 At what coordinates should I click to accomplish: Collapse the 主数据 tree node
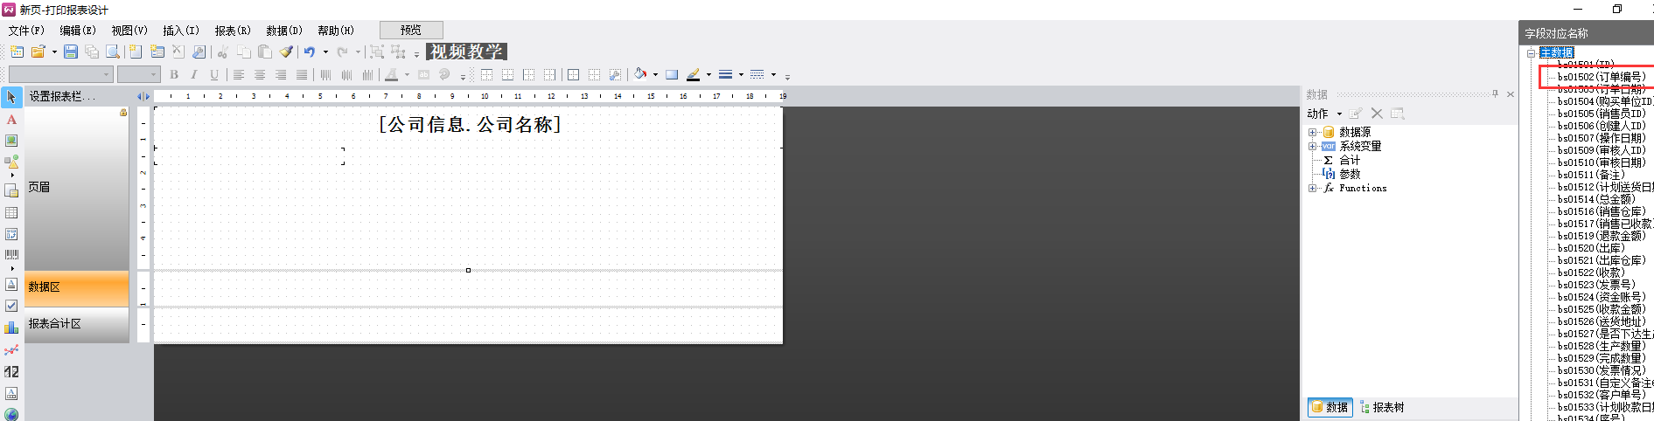point(1531,53)
